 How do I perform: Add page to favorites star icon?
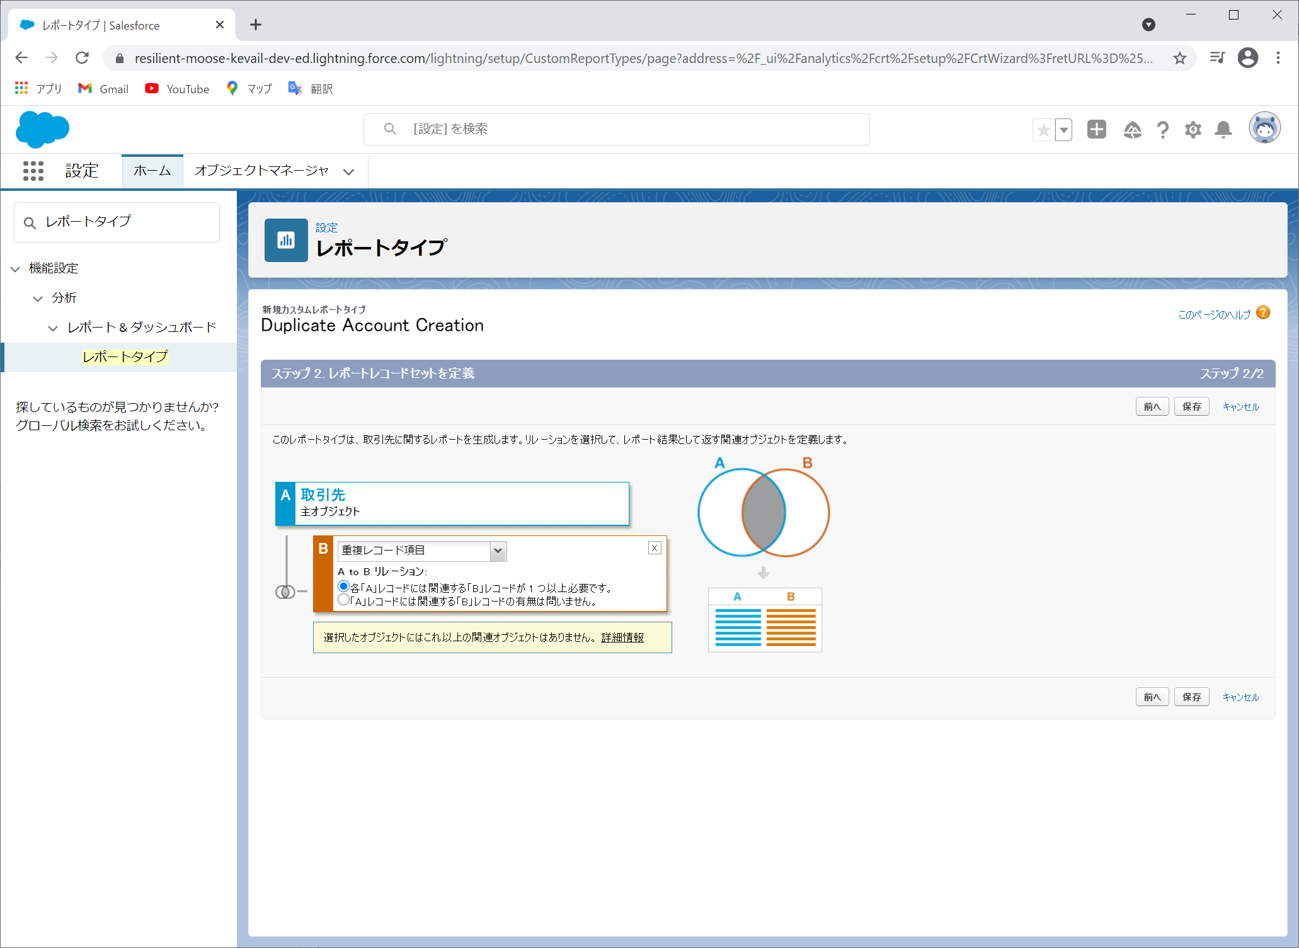pyautogui.click(x=1044, y=130)
